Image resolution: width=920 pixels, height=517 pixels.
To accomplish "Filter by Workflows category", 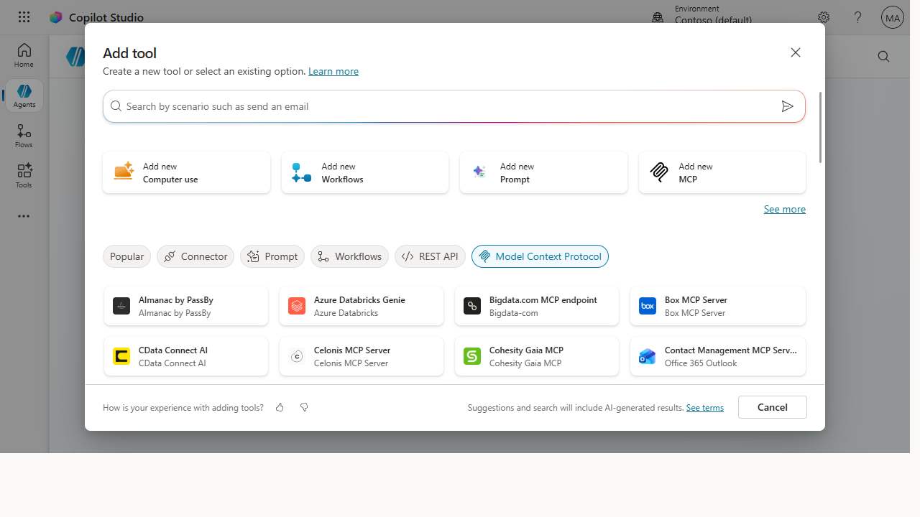I will (x=349, y=256).
